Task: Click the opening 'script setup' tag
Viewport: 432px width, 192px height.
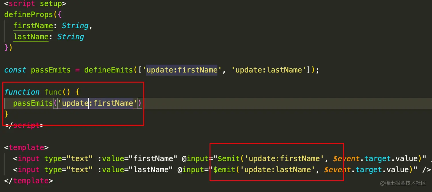Action: click(x=35, y=4)
